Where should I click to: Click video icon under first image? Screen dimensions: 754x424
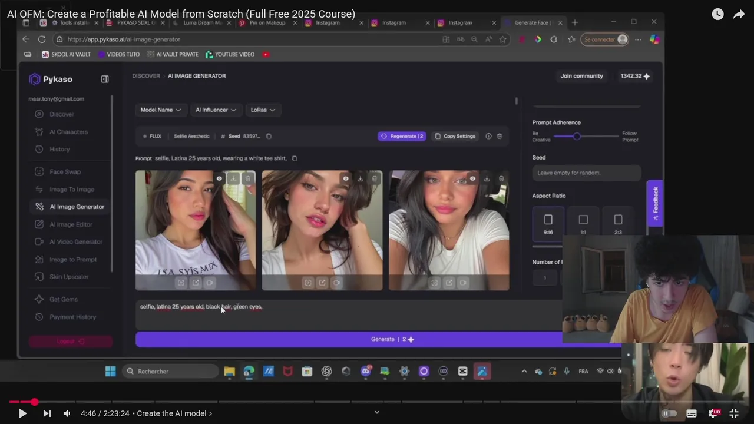[x=210, y=283]
